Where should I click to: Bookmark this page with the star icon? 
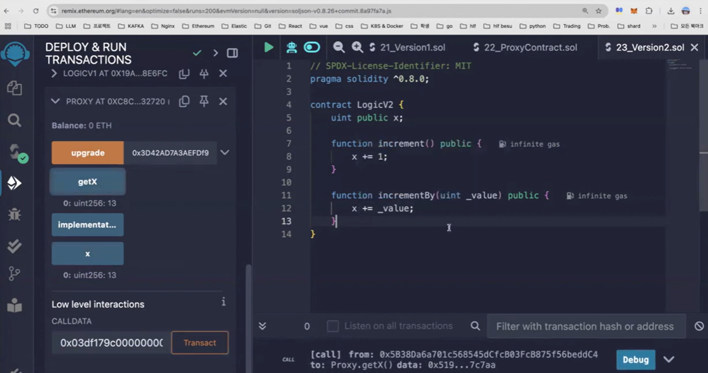click(598, 11)
